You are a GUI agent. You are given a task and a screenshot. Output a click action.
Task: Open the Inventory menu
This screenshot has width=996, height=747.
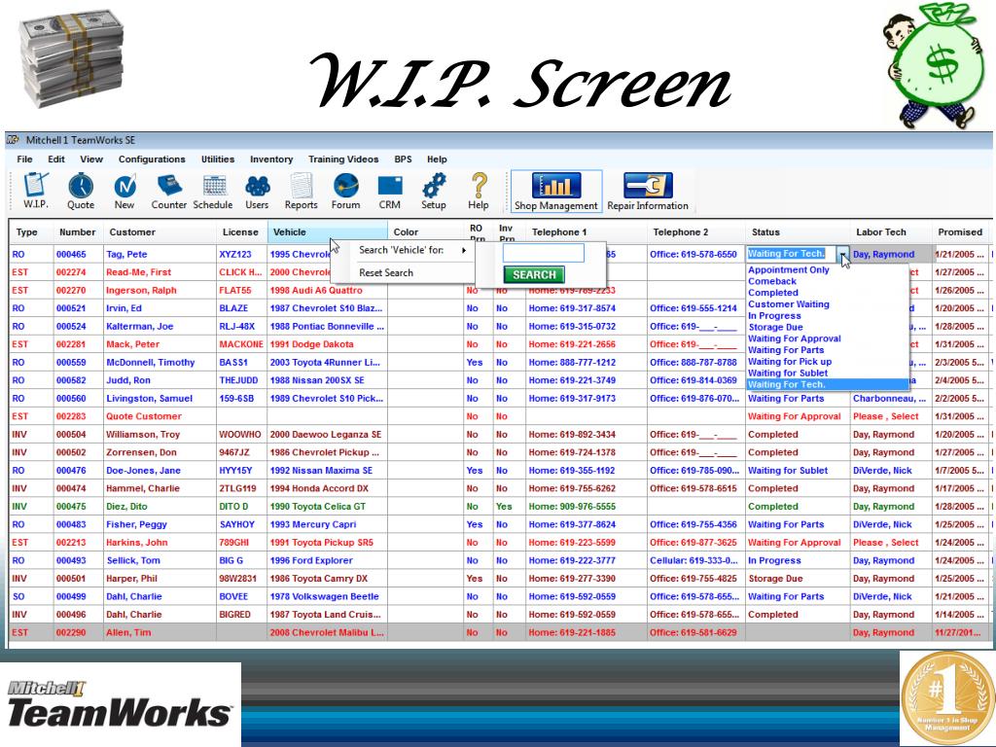point(271,159)
